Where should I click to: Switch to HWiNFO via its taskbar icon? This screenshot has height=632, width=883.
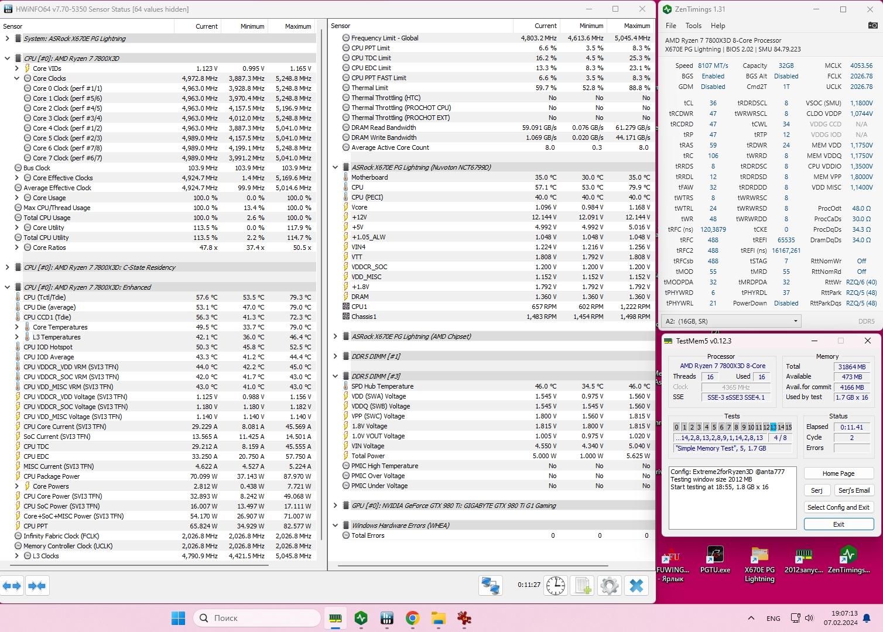pos(387,618)
